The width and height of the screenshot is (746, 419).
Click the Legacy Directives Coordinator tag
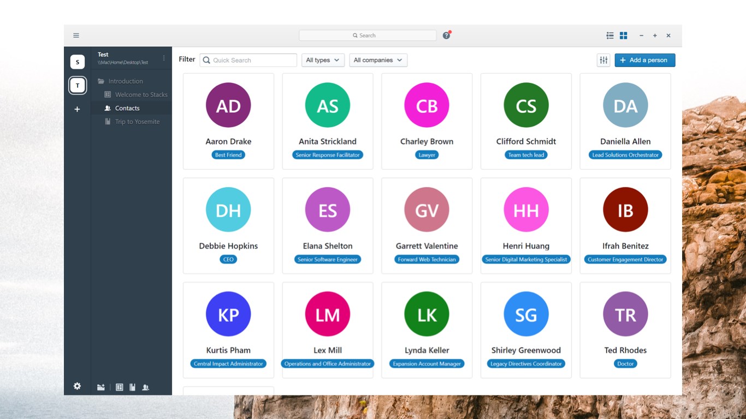pos(526,364)
